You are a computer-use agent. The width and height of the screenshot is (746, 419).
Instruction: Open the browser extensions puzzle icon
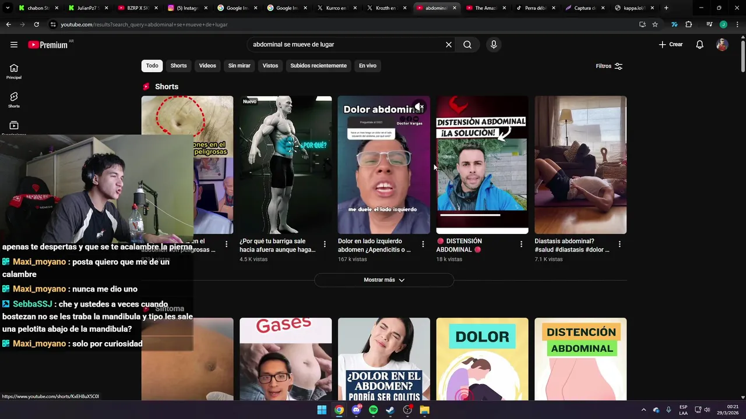click(689, 24)
